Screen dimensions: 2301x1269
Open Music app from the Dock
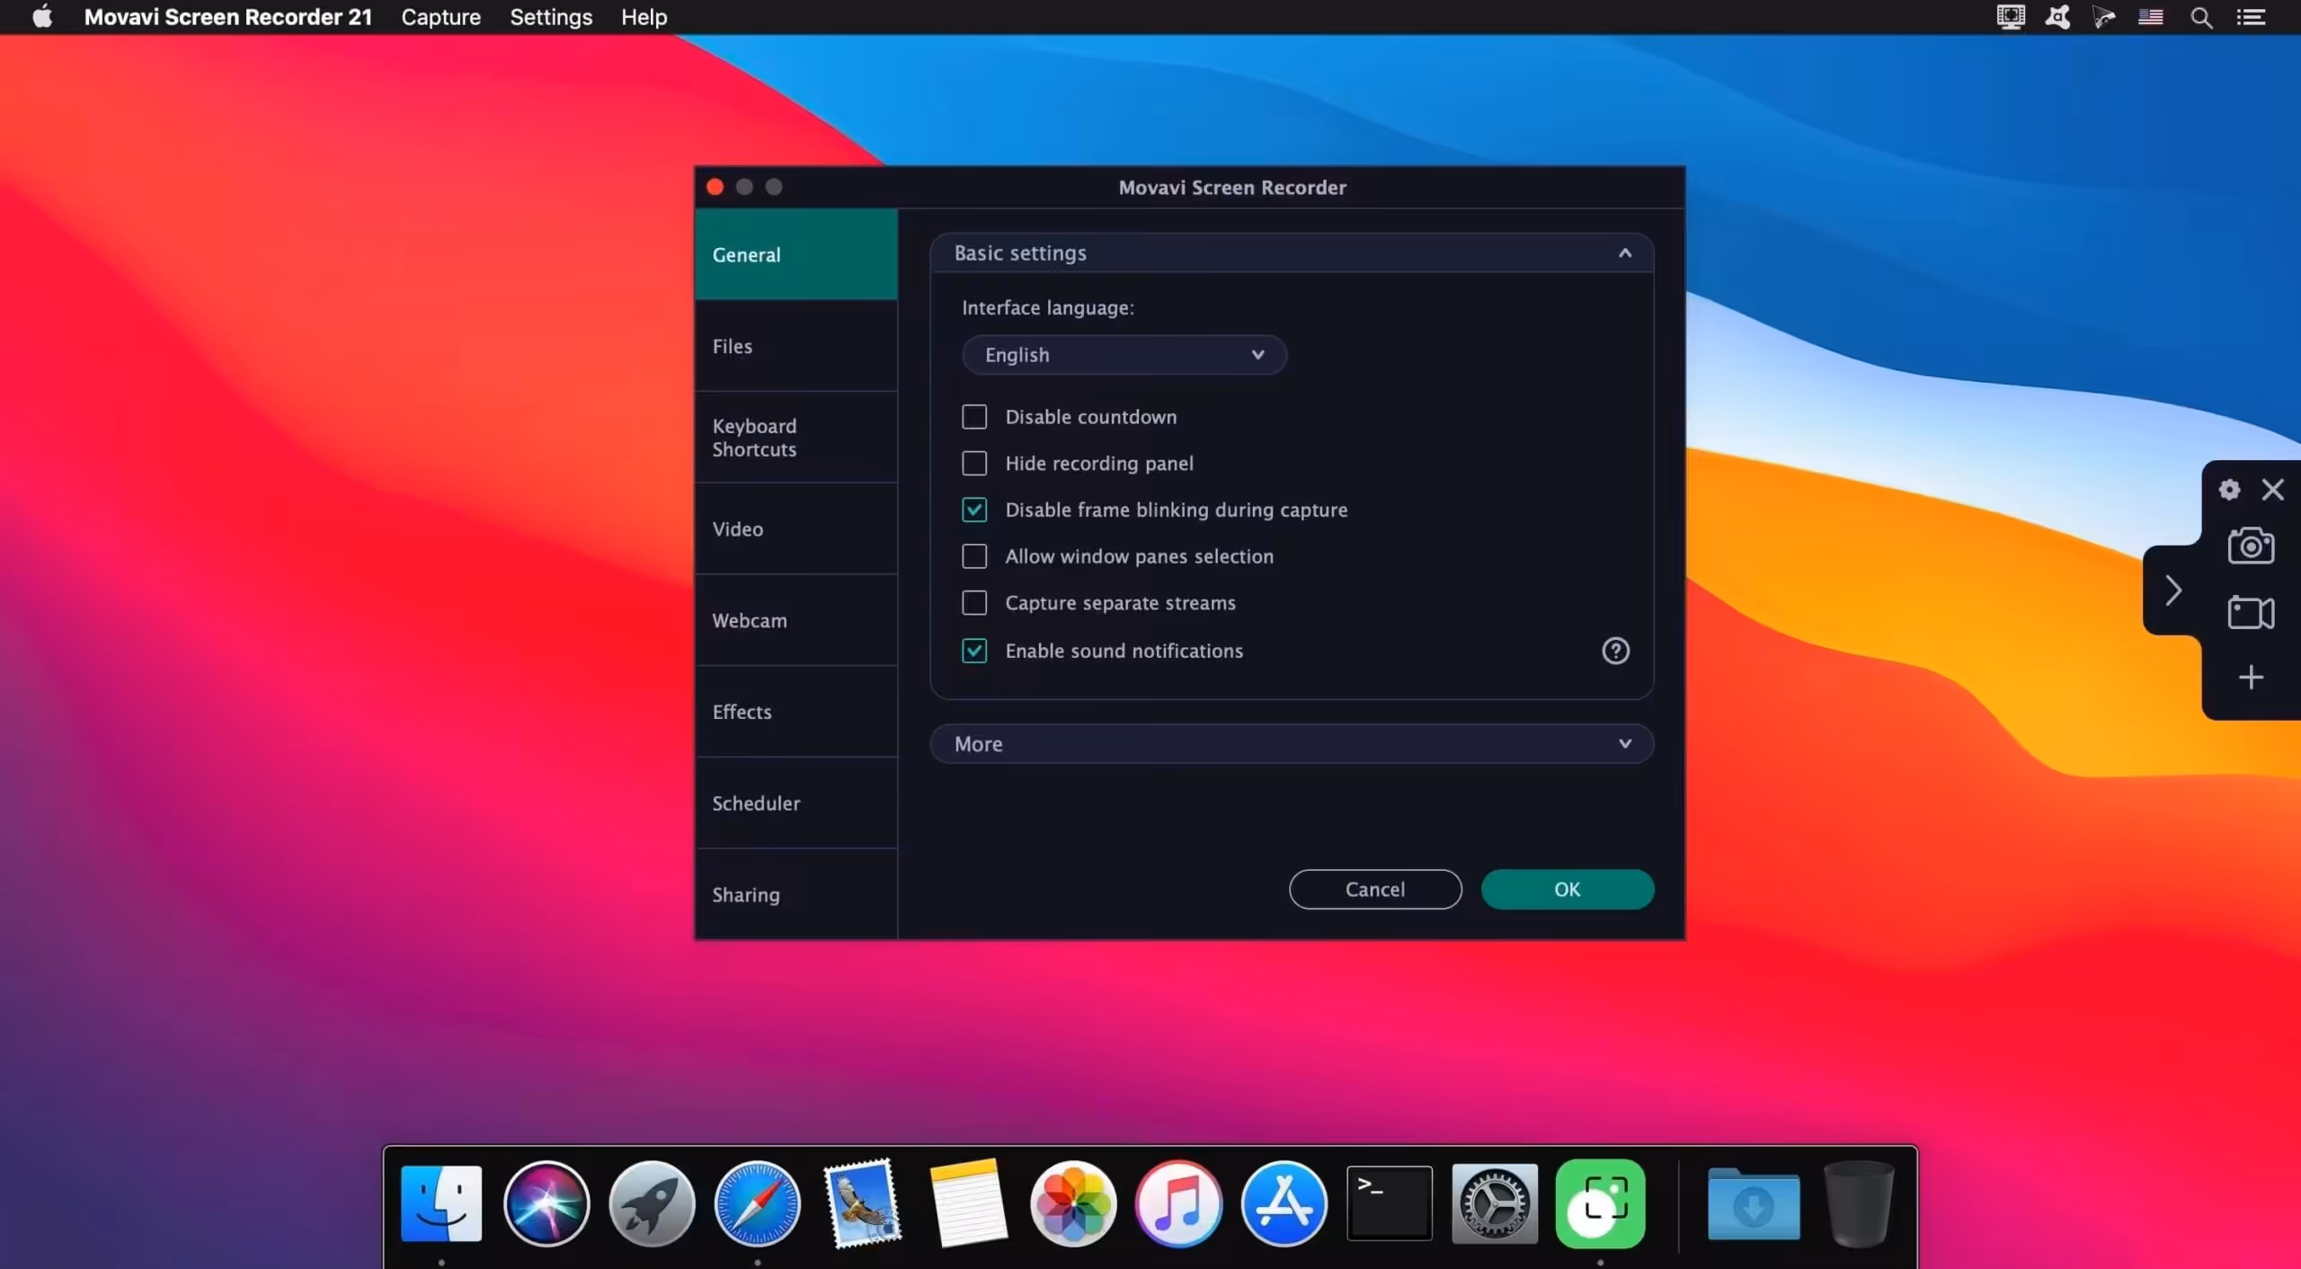point(1178,1203)
